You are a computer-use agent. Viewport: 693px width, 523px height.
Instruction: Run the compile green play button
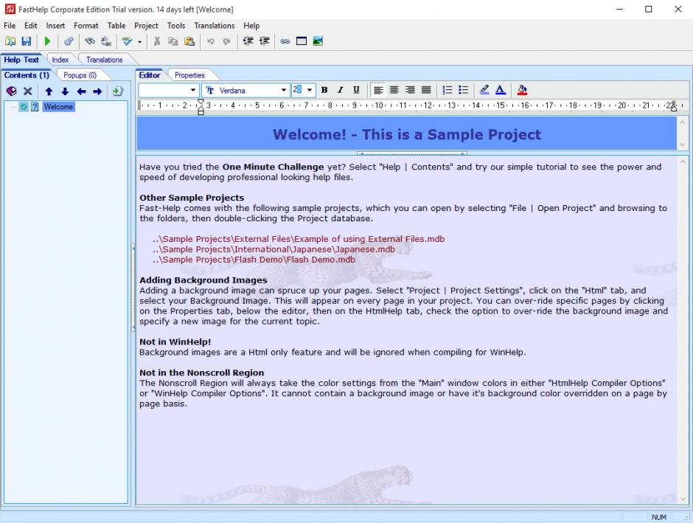pos(47,41)
